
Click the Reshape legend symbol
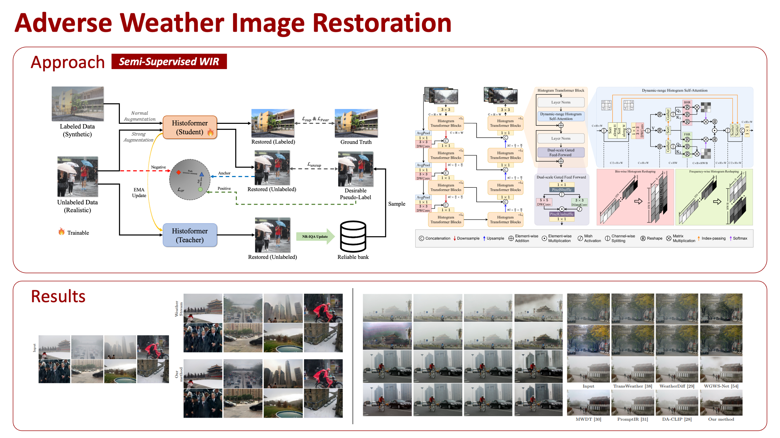pos(643,239)
